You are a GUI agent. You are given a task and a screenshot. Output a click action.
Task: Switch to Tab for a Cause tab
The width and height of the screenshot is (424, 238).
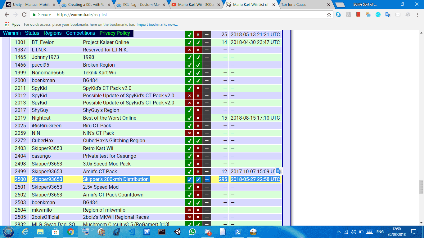tap(305, 5)
